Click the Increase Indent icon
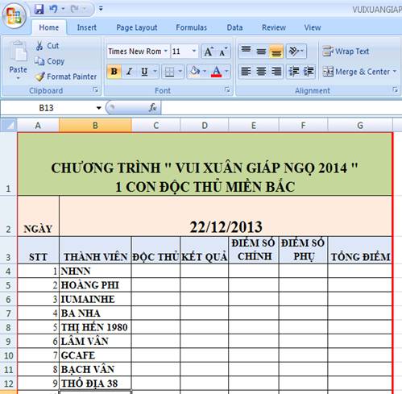The image size is (402, 394). click(x=309, y=72)
